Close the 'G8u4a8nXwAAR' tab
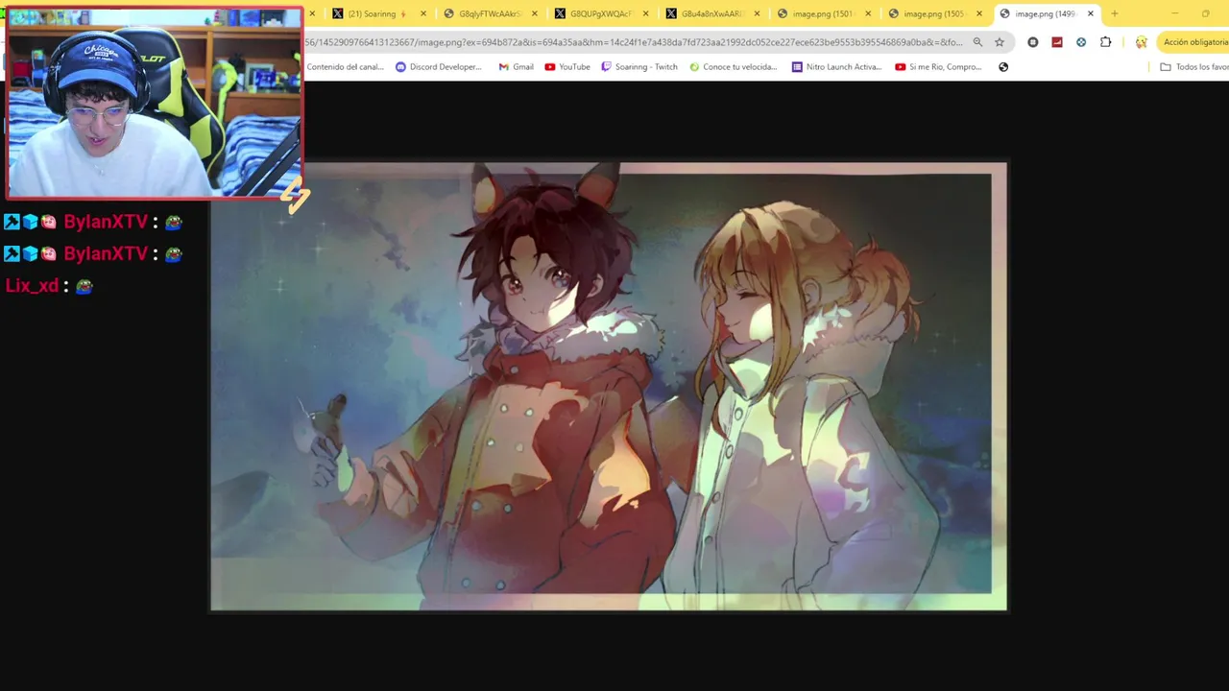 [758, 13]
